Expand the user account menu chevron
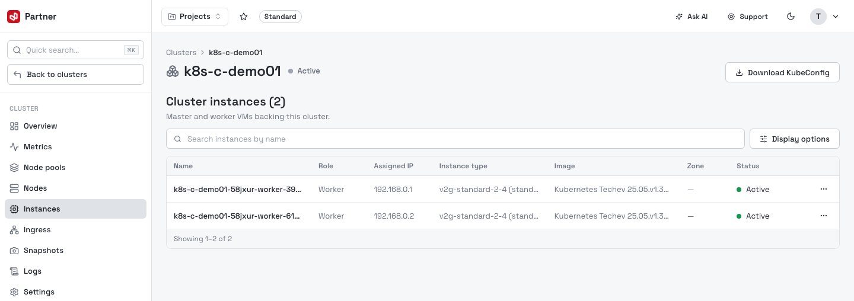 point(836,17)
